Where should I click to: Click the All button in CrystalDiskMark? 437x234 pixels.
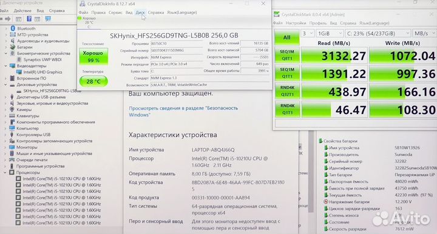click(286, 38)
